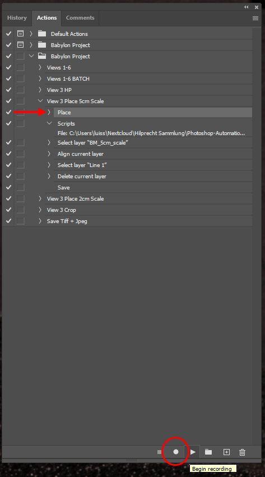
Task: Click the panel resize grip at bottom
Action: pyautogui.click(x=131, y=460)
